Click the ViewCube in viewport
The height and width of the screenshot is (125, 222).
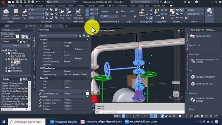tap(176, 94)
